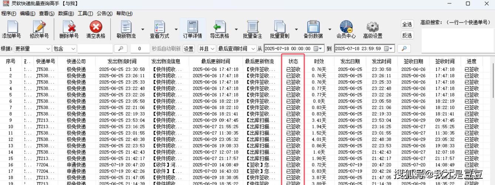Click the 备份数据 floppy disk icon
495x185 pixels.
tap(313, 28)
